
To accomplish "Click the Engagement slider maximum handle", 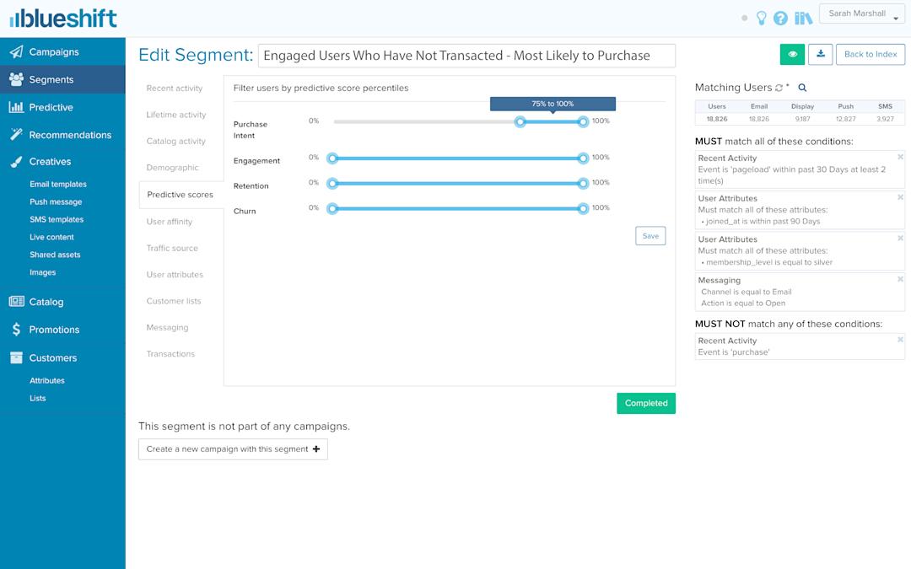I will (583, 158).
